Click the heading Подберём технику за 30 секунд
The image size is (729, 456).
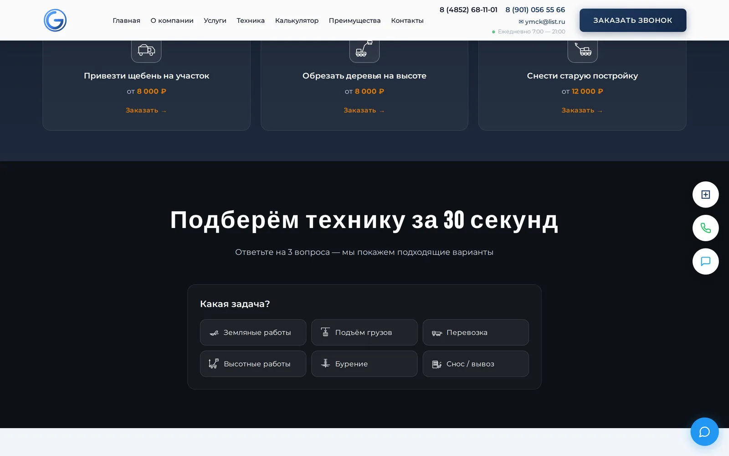click(x=364, y=220)
